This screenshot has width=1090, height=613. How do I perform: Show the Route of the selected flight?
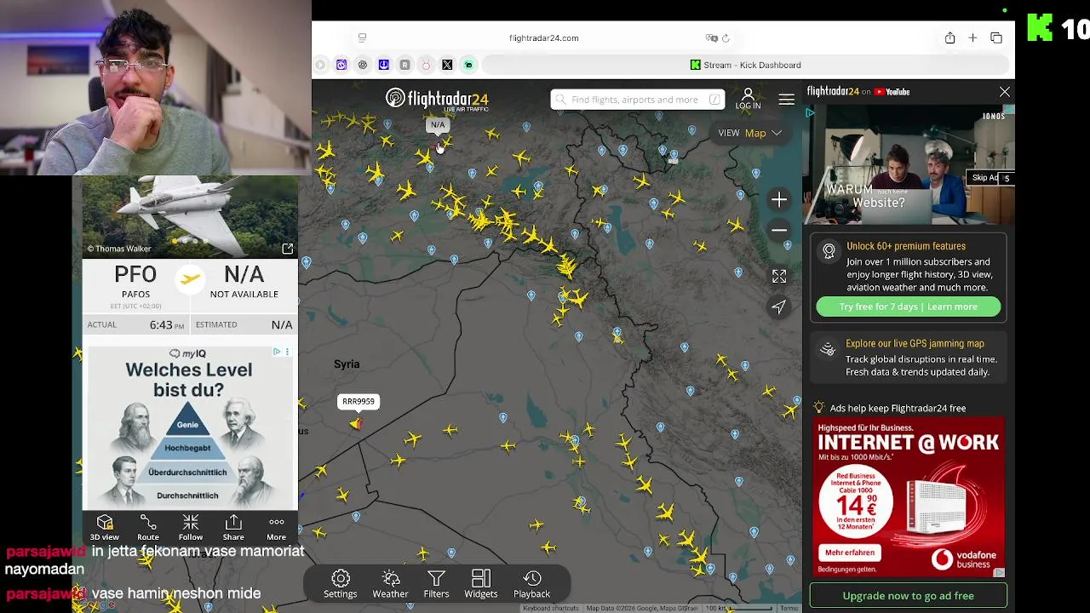pyautogui.click(x=148, y=527)
